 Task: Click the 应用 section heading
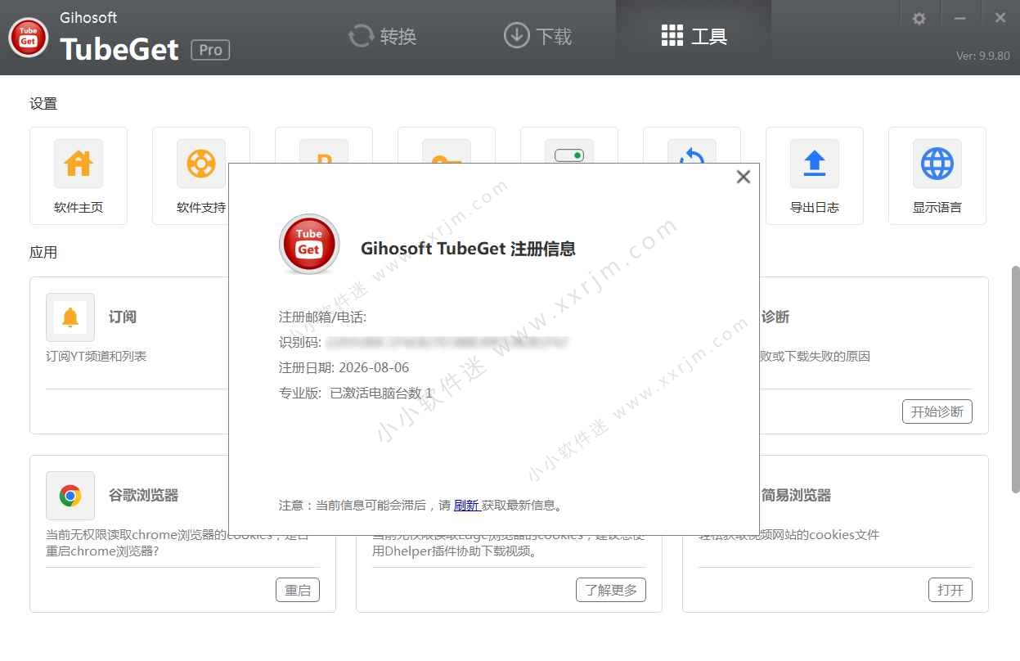43,253
